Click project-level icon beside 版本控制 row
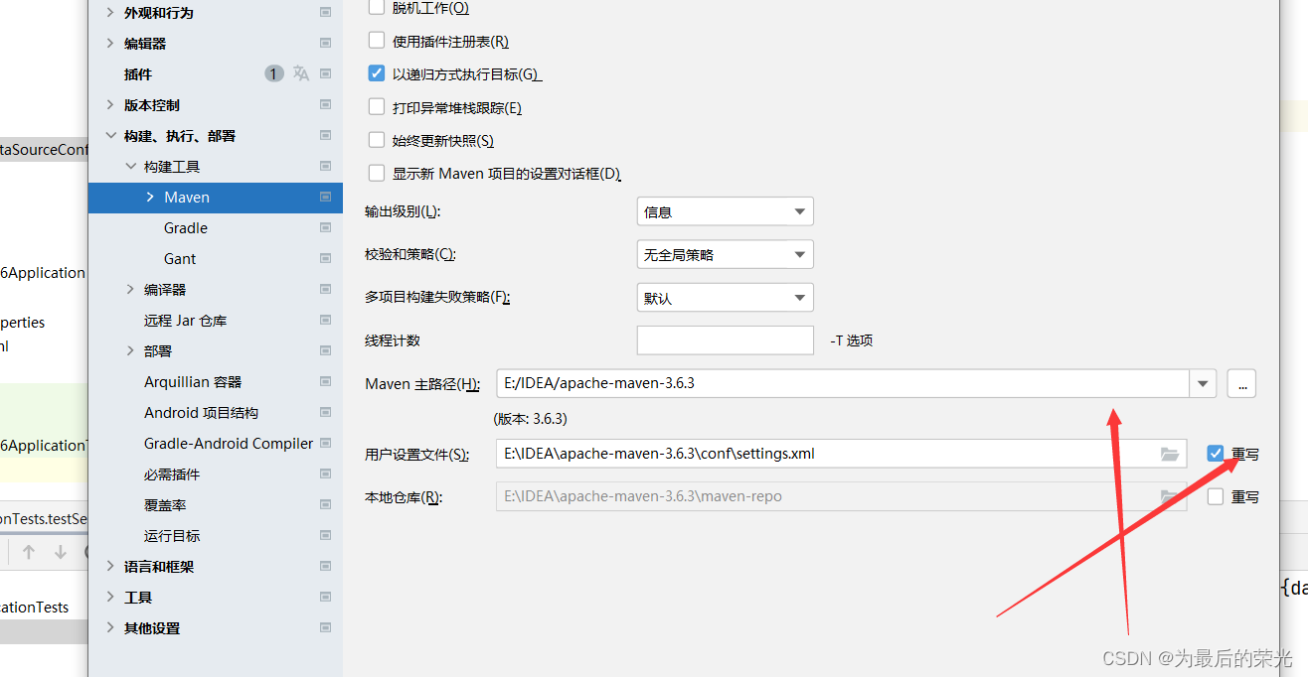The image size is (1308, 677). pyautogui.click(x=325, y=105)
